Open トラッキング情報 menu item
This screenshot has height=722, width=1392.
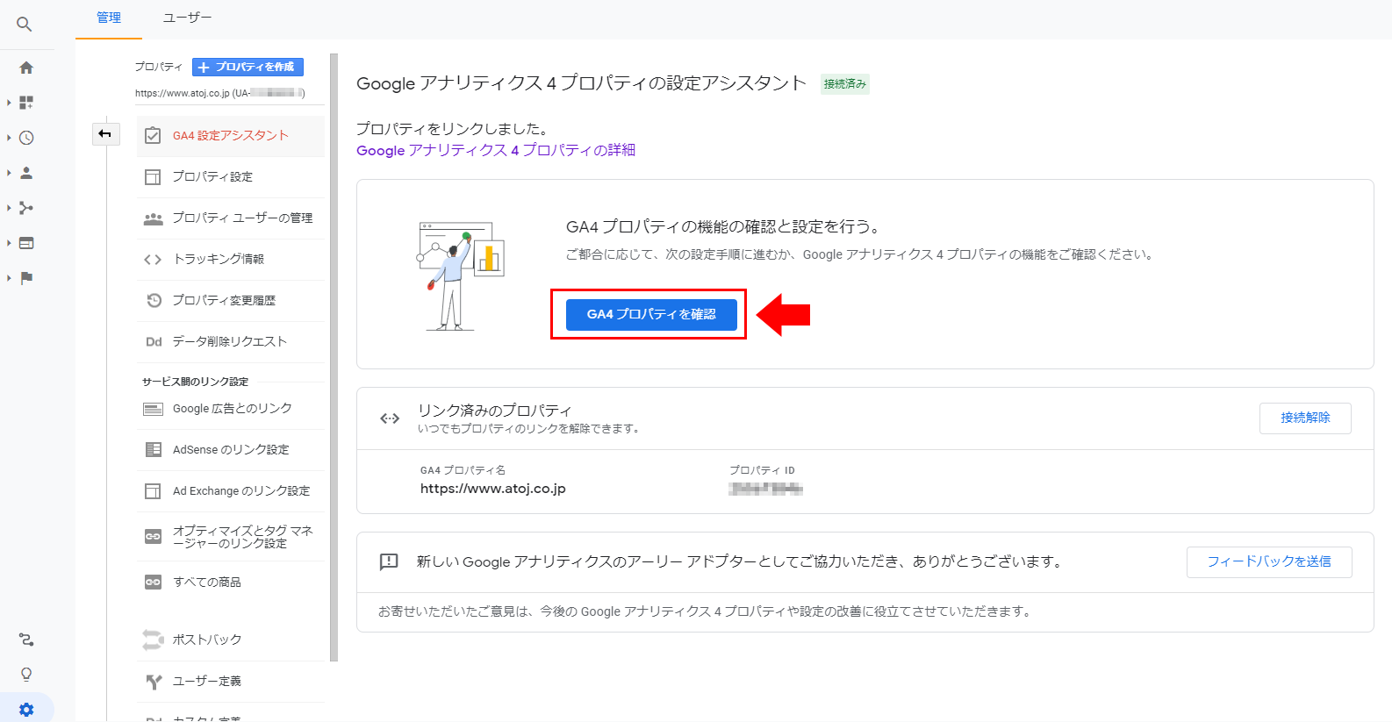pos(231,260)
